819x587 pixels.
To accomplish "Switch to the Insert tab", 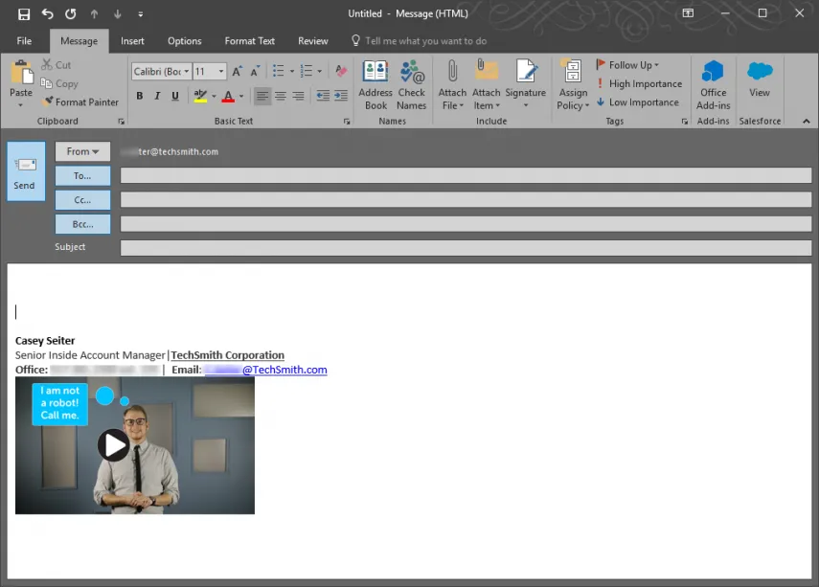I will (x=132, y=41).
